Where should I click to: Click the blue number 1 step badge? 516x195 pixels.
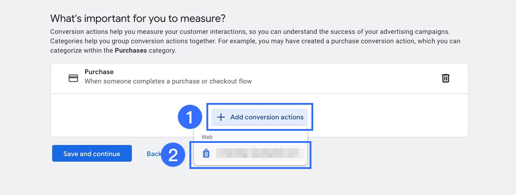pos(190,117)
